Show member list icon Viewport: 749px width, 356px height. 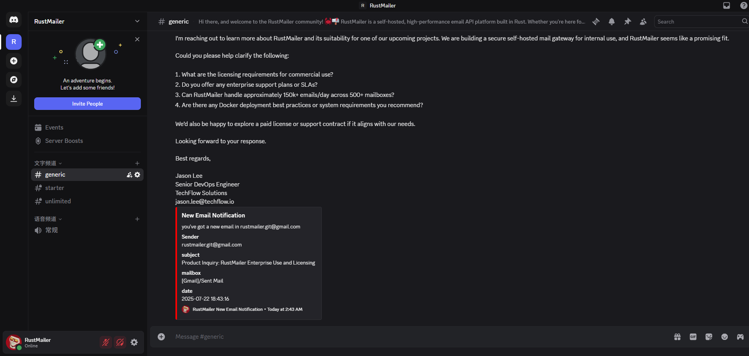pos(643,22)
